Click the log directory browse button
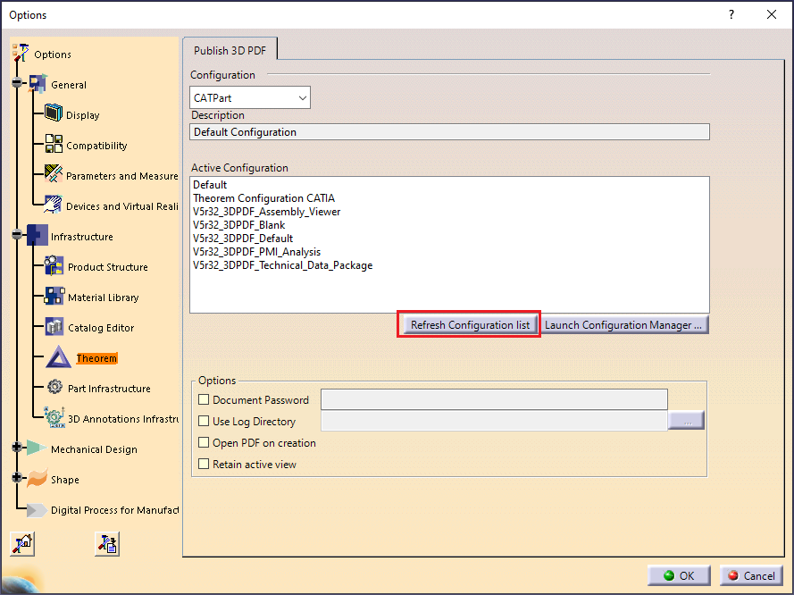Screen dimensions: 794x595 click(x=687, y=421)
